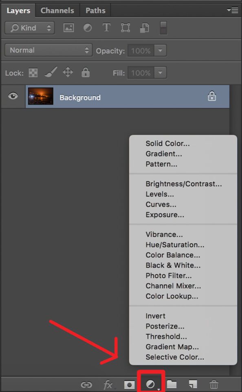Screen dimensions: 242x392
Task: Click the type layer filter icon
Action: click(106, 27)
